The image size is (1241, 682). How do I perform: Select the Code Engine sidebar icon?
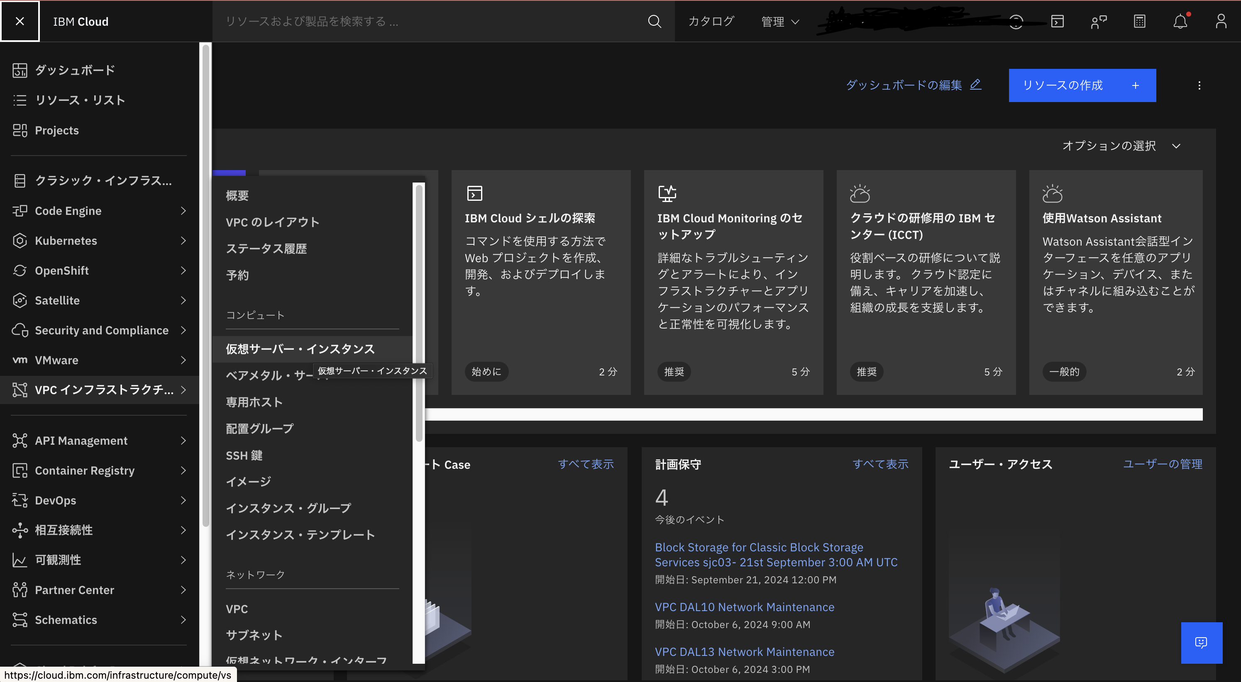pyautogui.click(x=20, y=210)
